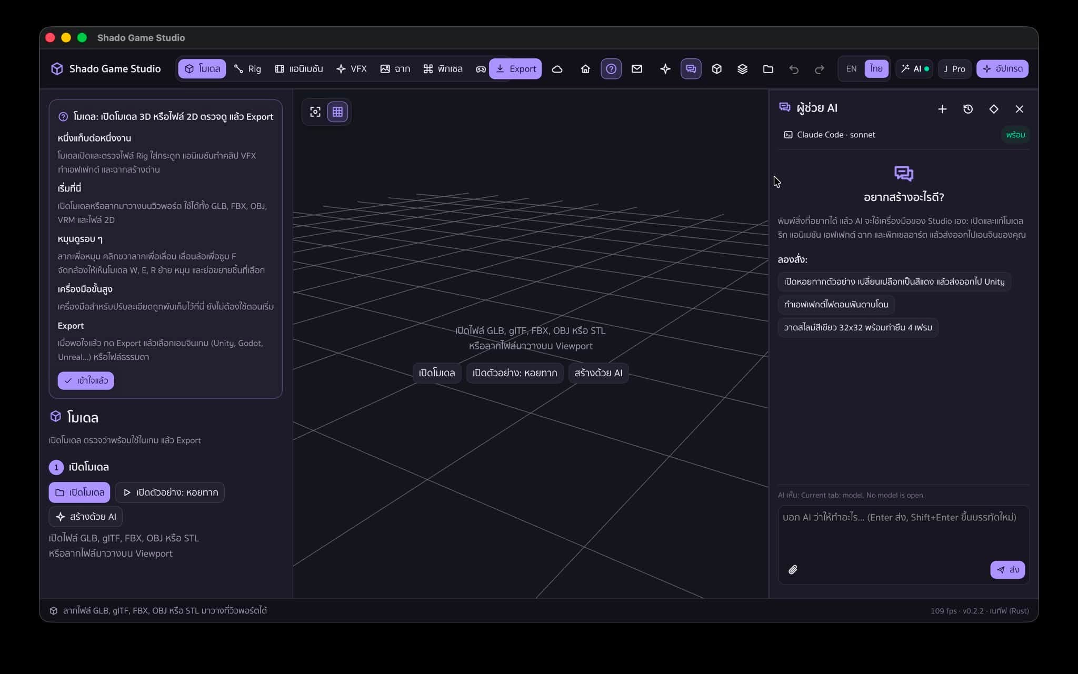This screenshot has width=1078, height=674.
Task: Select the ฉาก tab
Action: [395, 69]
